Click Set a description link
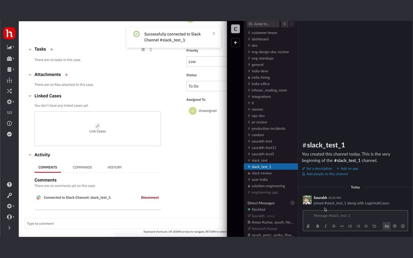 pyautogui.click(x=317, y=168)
